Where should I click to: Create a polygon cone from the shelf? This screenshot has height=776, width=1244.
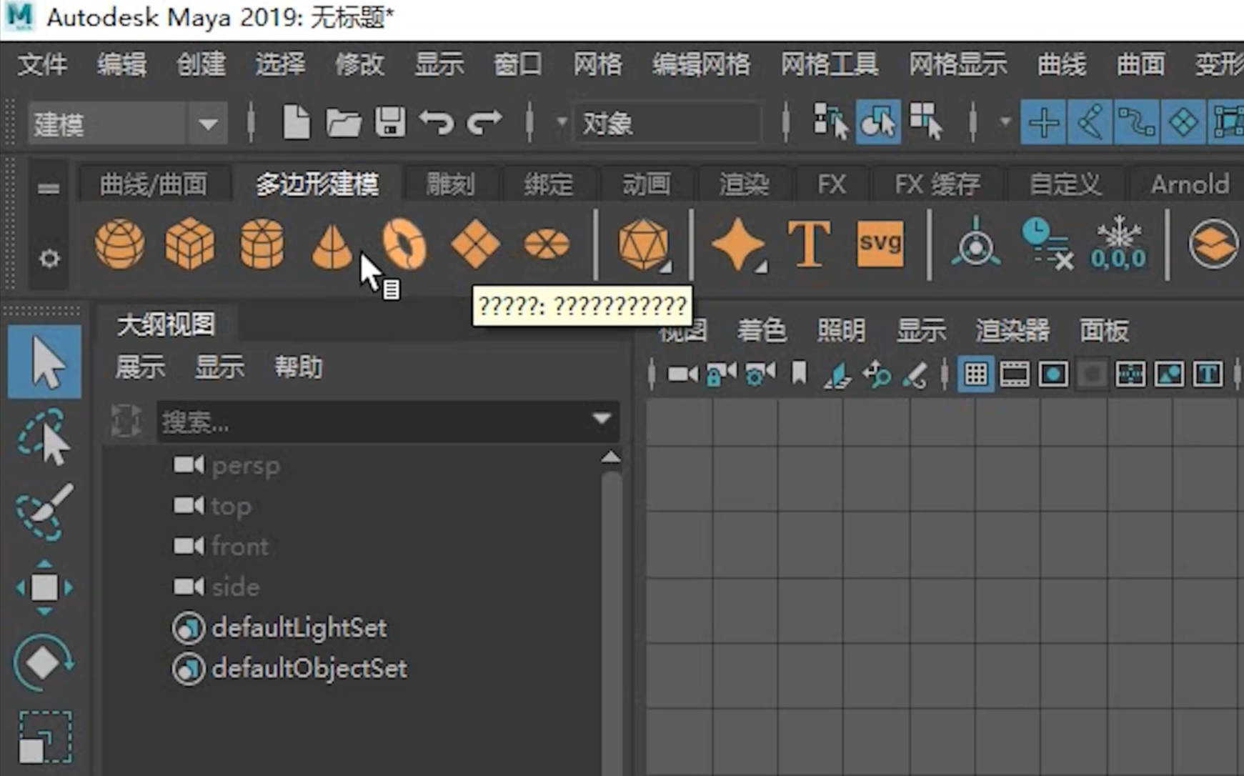click(x=331, y=245)
